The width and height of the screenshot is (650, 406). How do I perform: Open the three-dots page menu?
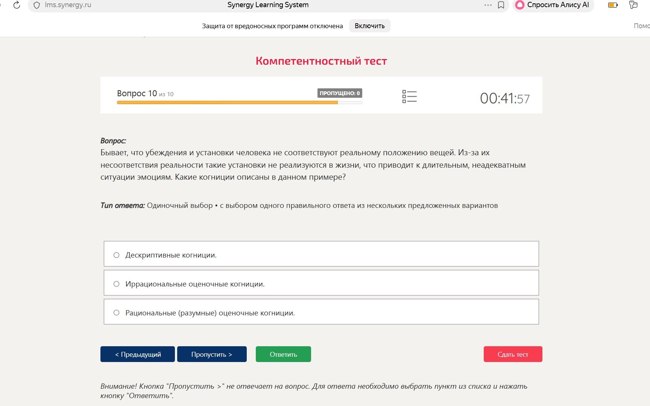(488, 5)
